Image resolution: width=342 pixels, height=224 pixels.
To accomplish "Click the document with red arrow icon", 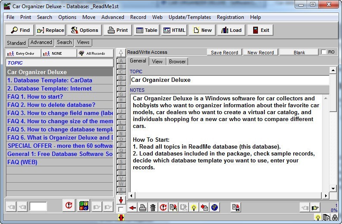I will 204,208.
